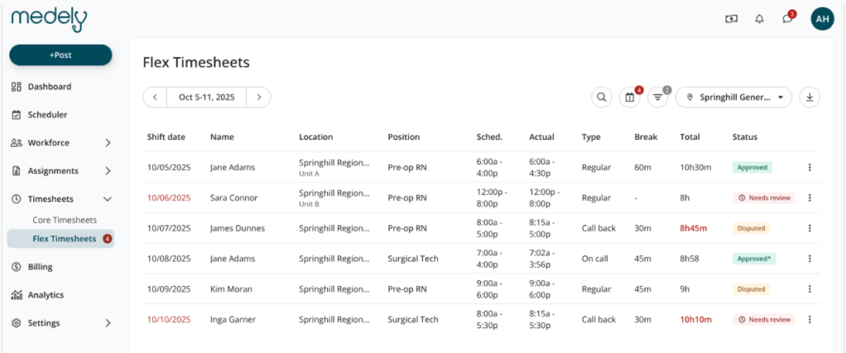The width and height of the screenshot is (846, 353).
Task: Click Approved status in 10/05/2025 row
Action: (x=752, y=167)
